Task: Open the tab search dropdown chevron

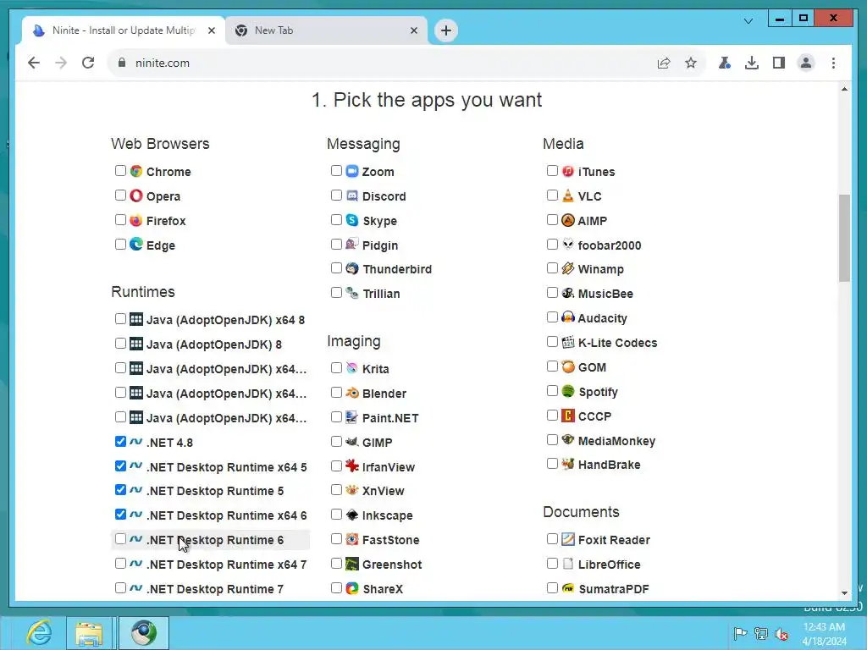Action: pyautogui.click(x=748, y=21)
